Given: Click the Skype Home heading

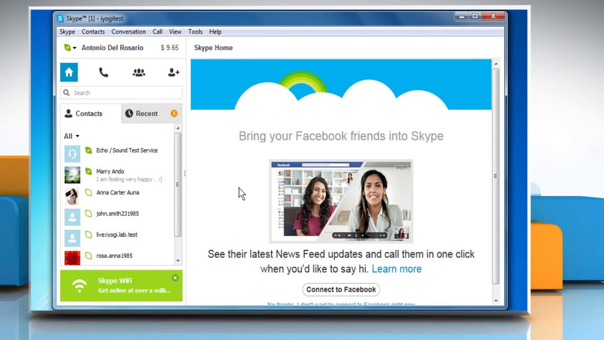Looking at the screenshot, I should pyautogui.click(x=213, y=48).
